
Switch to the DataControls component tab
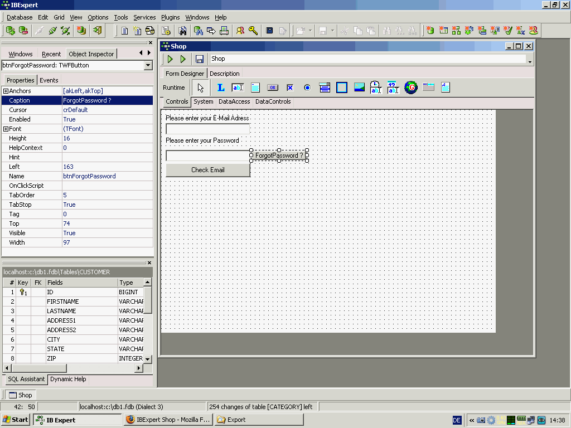click(x=273, y=101)
